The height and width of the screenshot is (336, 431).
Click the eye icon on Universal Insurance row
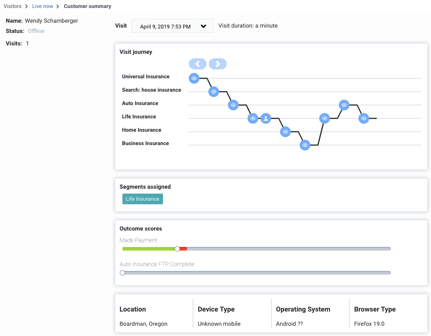point(194,78)
